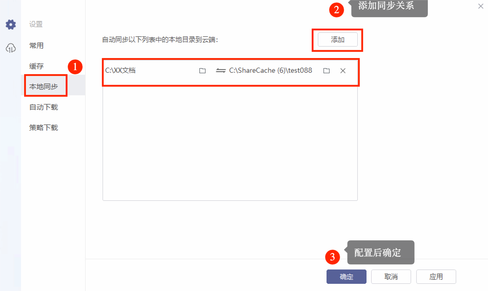The width and height of the screenshot is (488, 291).
Task: Click the cloud upload icon in sidebar
Action: pos(11,48)
